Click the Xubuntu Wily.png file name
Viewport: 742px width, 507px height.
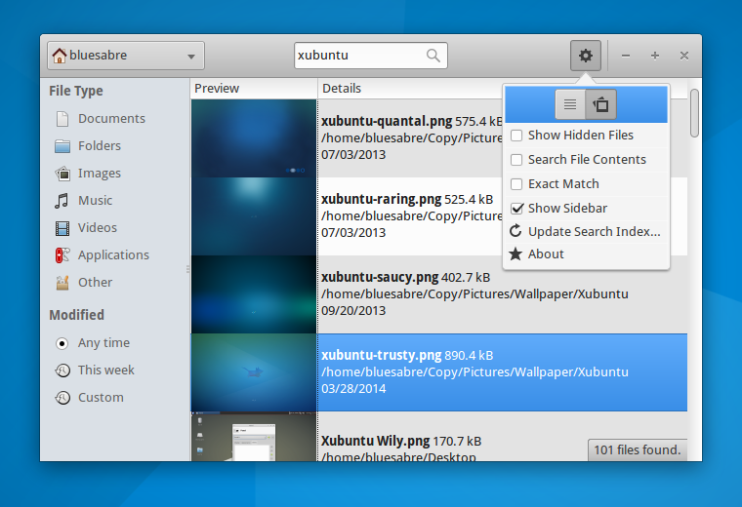pos(375,442)
